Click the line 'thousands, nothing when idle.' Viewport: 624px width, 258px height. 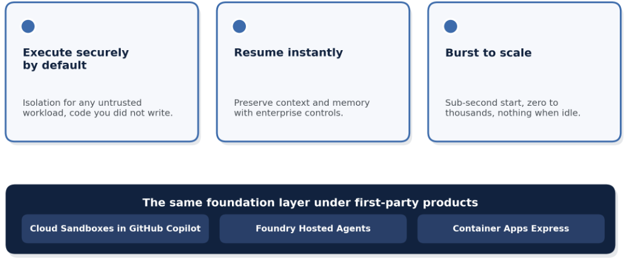513,113
